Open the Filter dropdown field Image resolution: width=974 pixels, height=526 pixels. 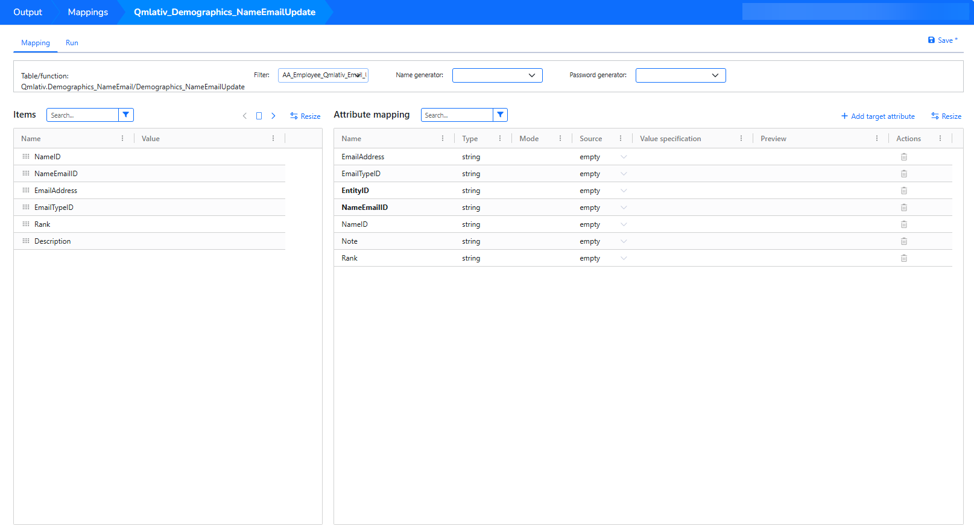[x=323, y=75]
